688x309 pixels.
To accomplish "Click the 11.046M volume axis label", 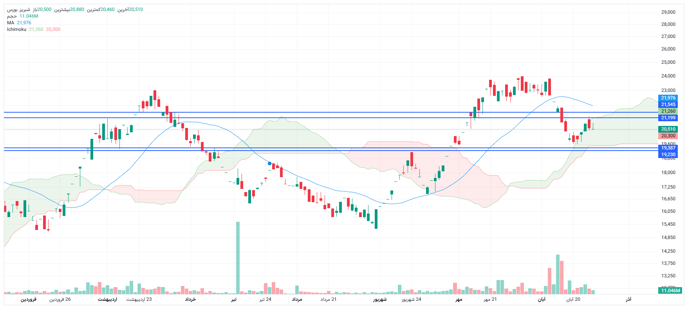I will point(670,291).
